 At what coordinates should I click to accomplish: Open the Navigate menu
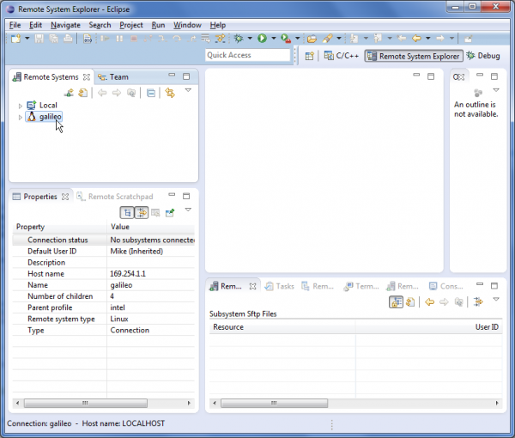tap(65, 25)
